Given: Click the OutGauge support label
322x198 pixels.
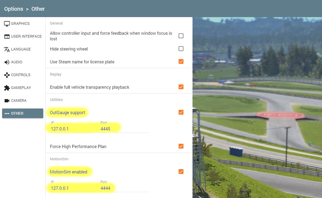Looking at the screenshot, I should pos(68,112).
